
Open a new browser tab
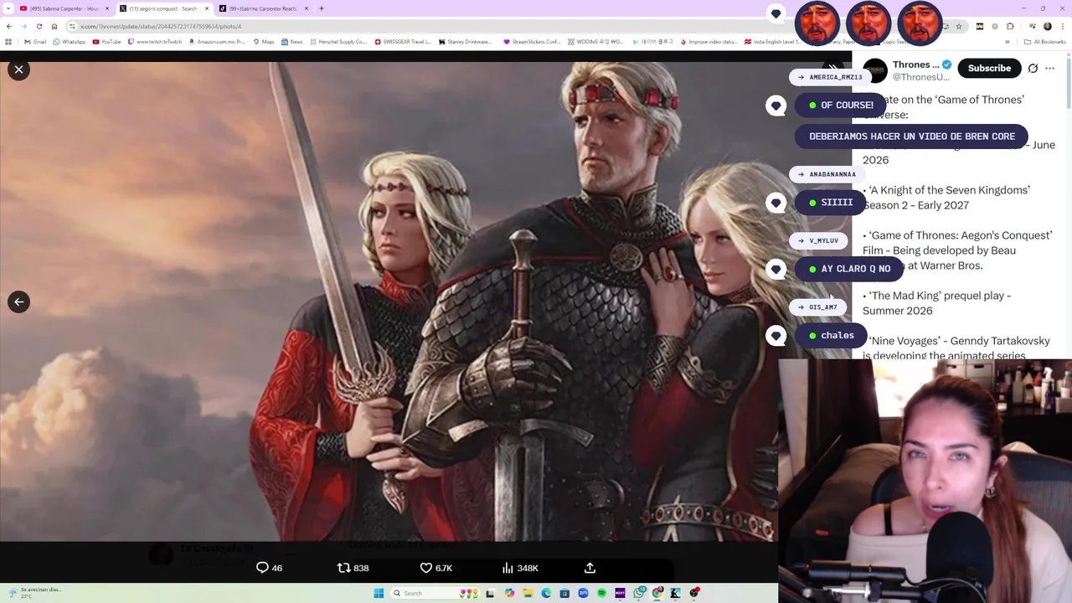tap(322, 8)
